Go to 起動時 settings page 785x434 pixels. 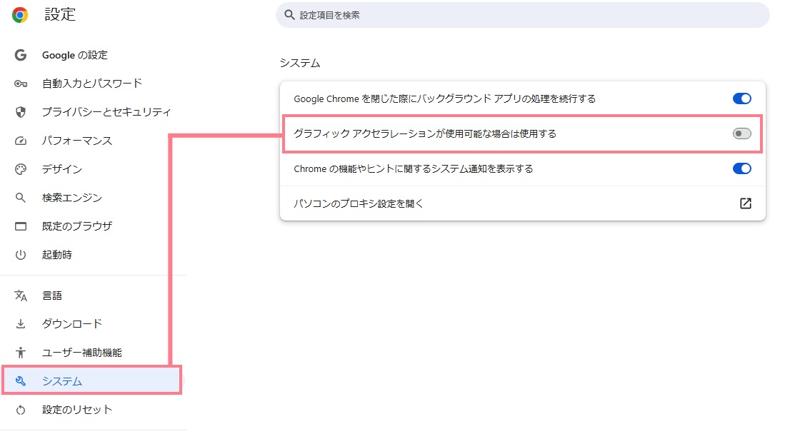pyautogui.click(x=57, y=255)
